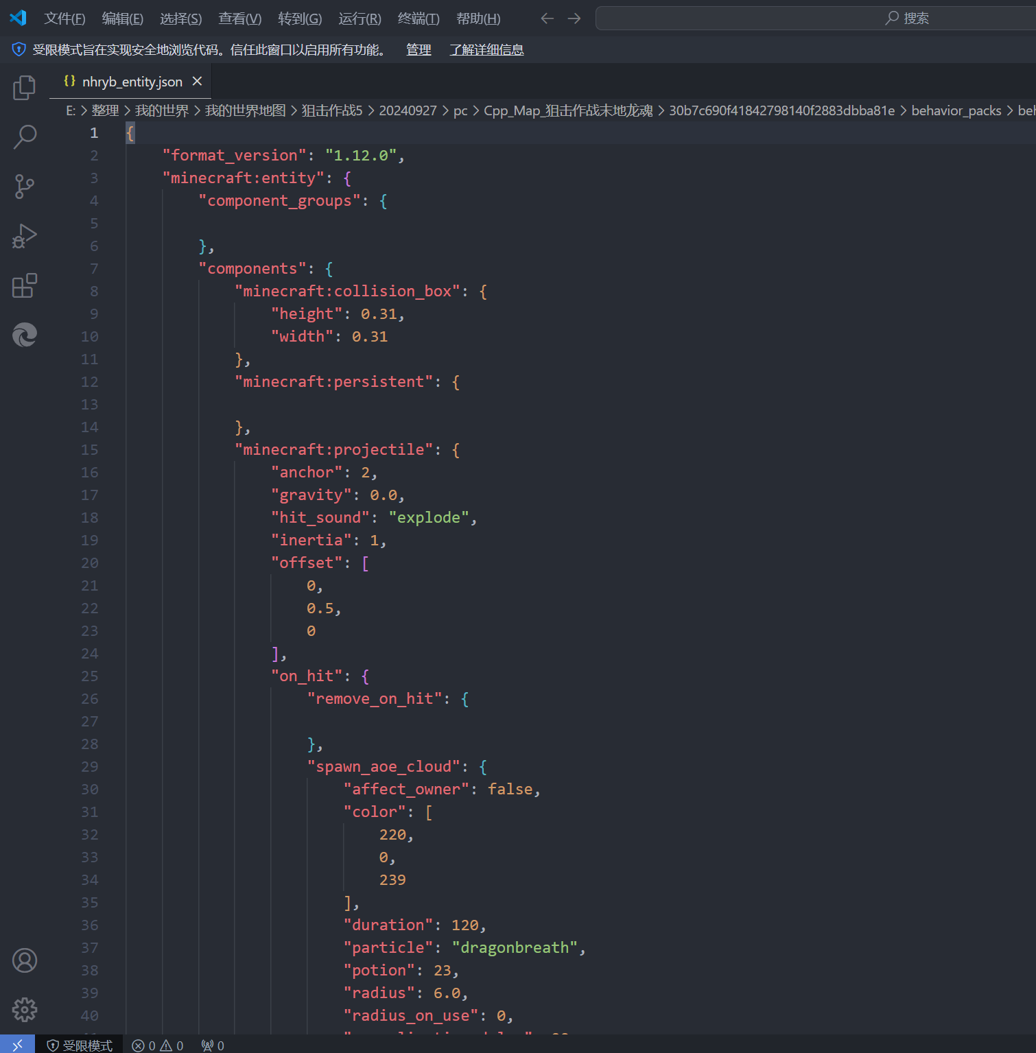This screenshot has height=1053, width=1036.
Task: Click the "potion" key
Action: click(379, 970)
